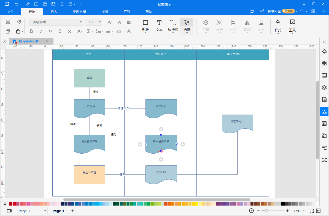The width and height of the screenshot is (329, 216).
Task: Click the 开业许可证 orange shape
Action: [x=89, y=175]
